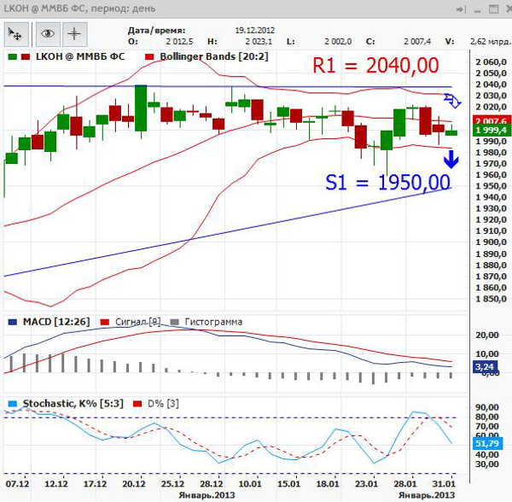
Task: Minimize the LKOH chart window
Action: [477, 10]
